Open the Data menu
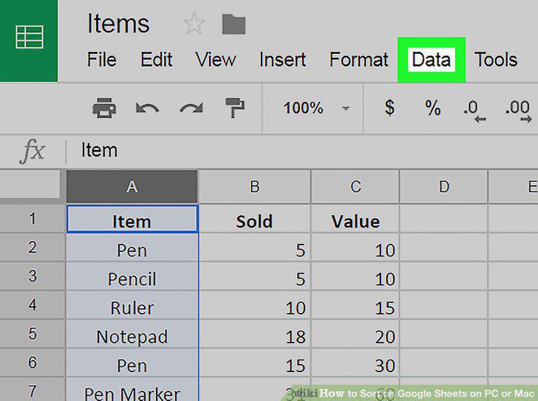 (432, 60)
